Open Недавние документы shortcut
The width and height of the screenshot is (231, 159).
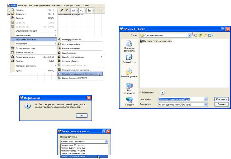129,46
